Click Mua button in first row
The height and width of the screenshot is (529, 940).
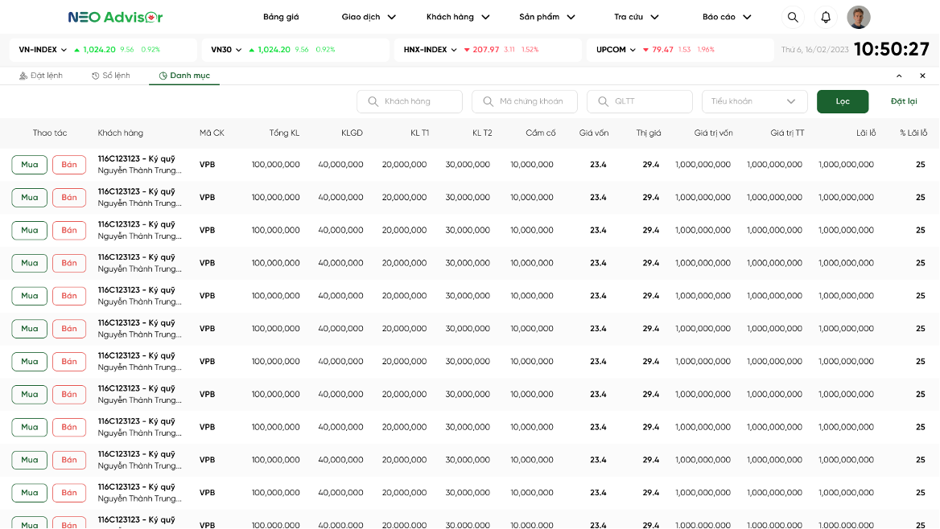(30, 165)
